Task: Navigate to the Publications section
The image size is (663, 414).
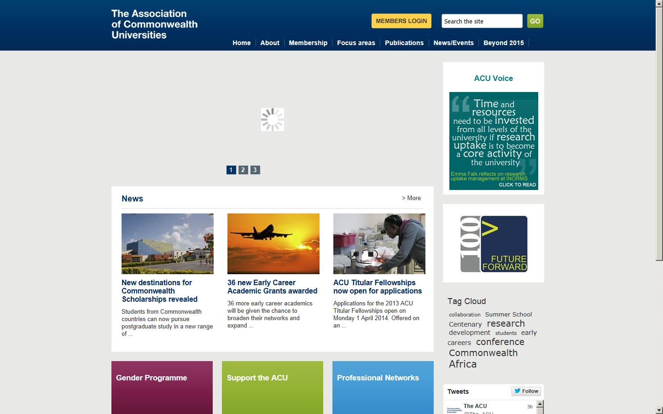Action: tap(404, 43)
